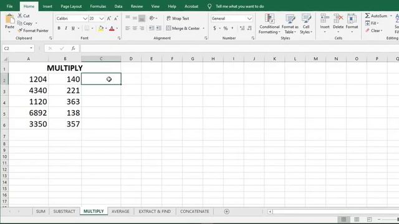This screenshot has width=399, height=224.
Task: Open the General number format dropdown
Action: tap(249, 19)
